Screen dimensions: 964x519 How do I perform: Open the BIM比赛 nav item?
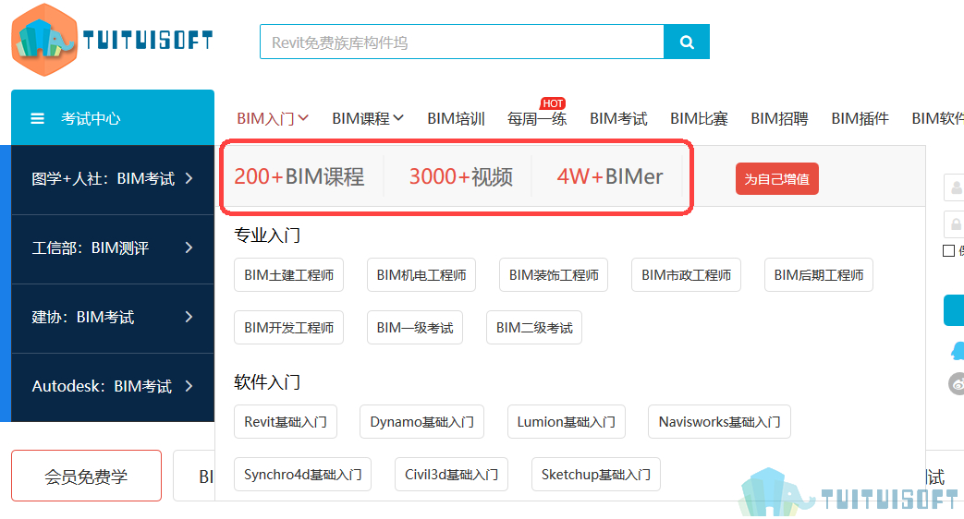point(699,118)
